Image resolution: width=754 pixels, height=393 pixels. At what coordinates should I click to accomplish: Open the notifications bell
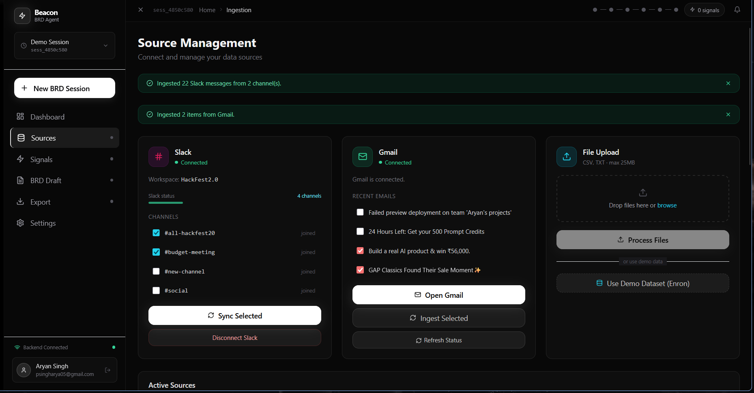coord(737,10)
